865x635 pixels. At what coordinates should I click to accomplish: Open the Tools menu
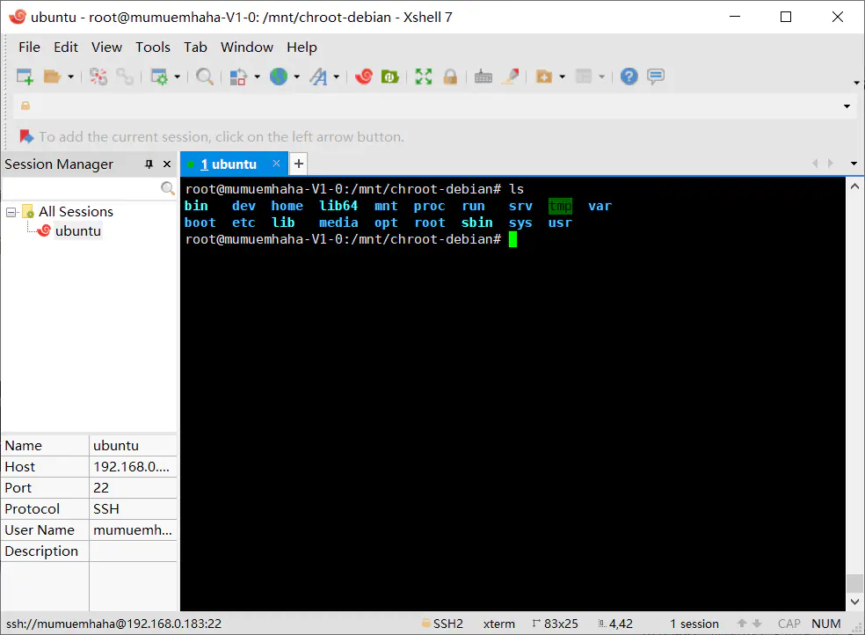click(x=153, y=47)
